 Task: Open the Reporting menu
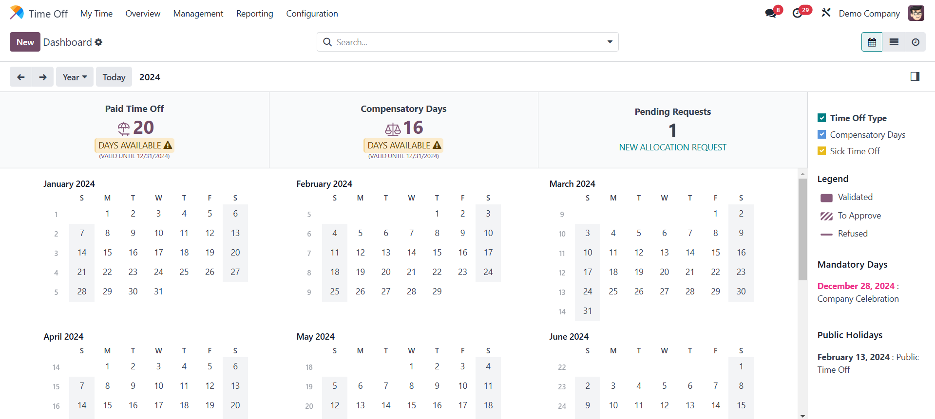(x=255, y=14)
